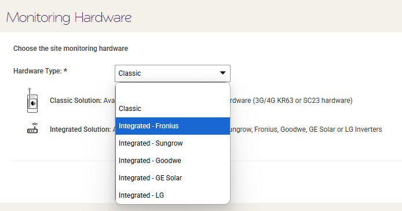Click the 'Hardware Type: *' label
402x211 pixels.
point(40,71)
